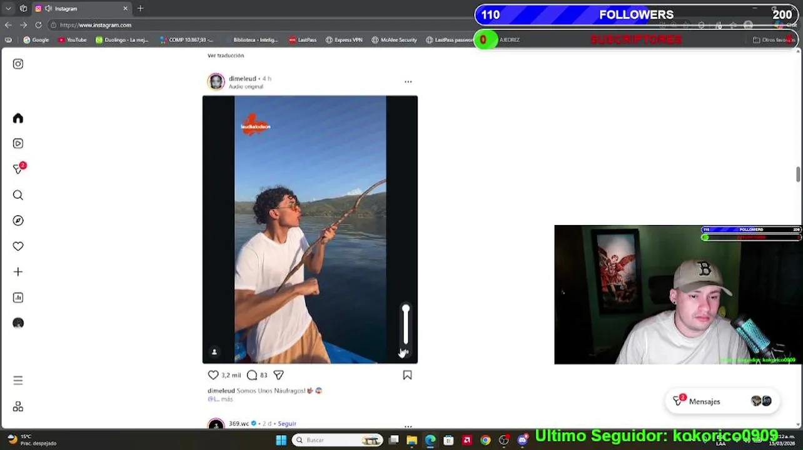This screenshot has width=803, height=450.
Task: Open Task View on taskbar
Action: pos(394,440)
